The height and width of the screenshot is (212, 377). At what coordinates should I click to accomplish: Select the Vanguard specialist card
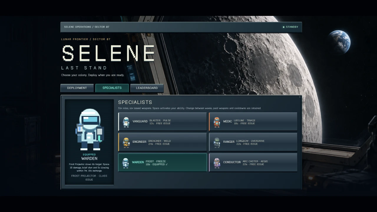coord(163,122)
